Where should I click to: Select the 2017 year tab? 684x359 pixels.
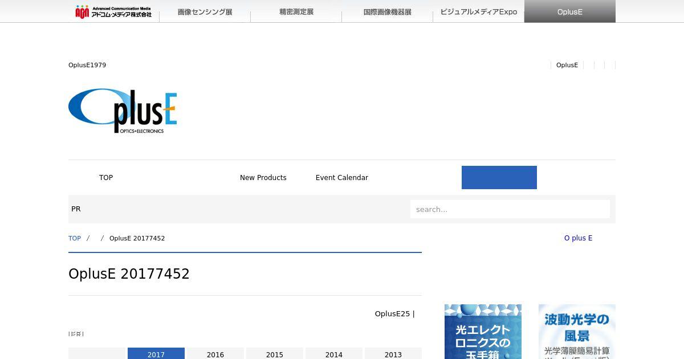pyautogui.click(x=156, y=353)
